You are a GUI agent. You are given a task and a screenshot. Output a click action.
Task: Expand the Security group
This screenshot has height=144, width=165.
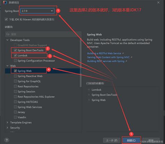(x=7, y=128)
